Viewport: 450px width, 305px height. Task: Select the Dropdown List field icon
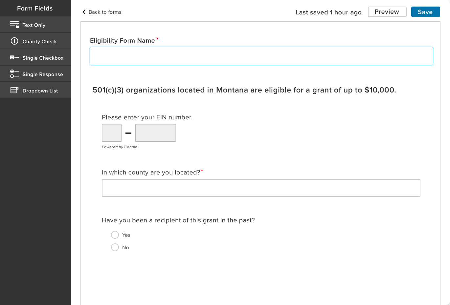14,90
